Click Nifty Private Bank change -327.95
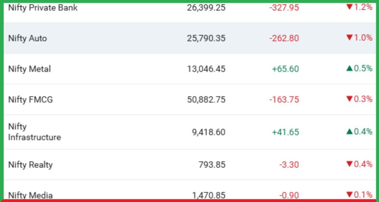379x202 pixels. click(284, 7)
